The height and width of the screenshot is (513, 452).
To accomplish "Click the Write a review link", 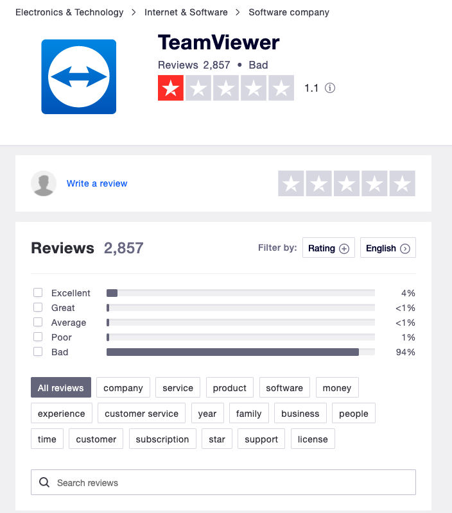I will 97,183.
